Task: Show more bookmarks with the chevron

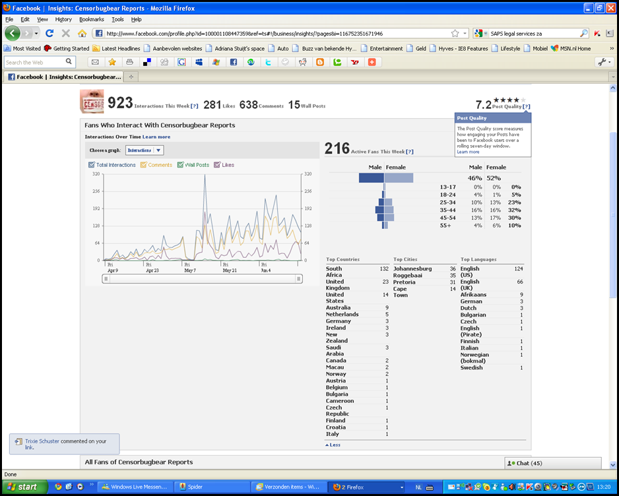Action: point(612,49)
